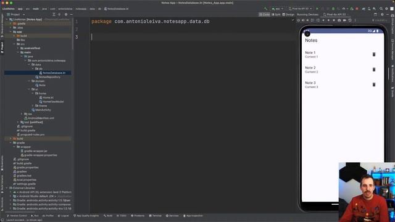The height and width of the screenshot is (222, 395).
Task: Open the Project view selector dropdown
Action: coord(16,14)
